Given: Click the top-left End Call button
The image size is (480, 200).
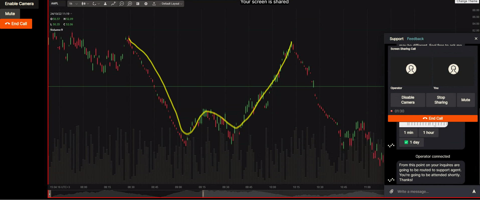Looking at the screenshot, I should coord(16,24).
